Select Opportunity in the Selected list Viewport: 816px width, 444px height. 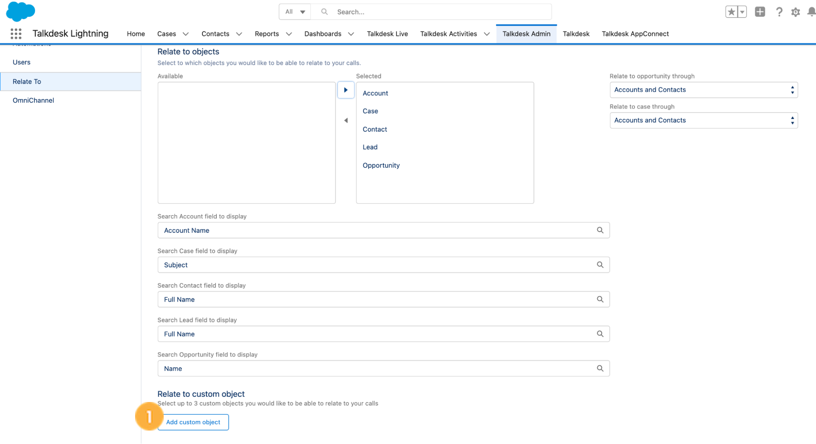381,166
